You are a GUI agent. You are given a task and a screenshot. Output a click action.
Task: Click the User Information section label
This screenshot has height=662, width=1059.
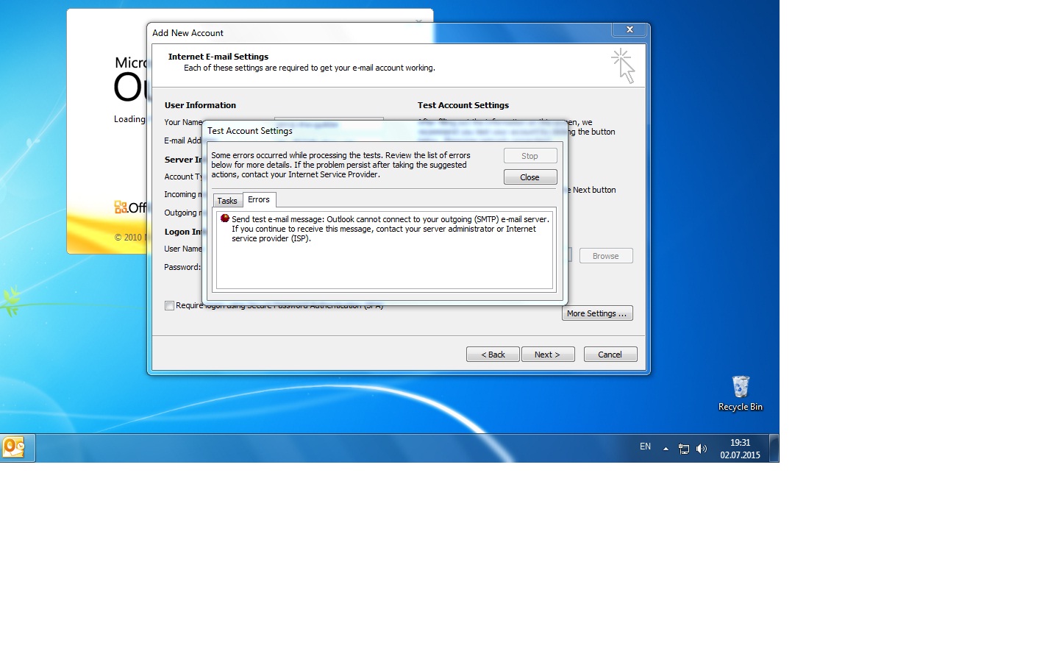(x=200, y=105)
